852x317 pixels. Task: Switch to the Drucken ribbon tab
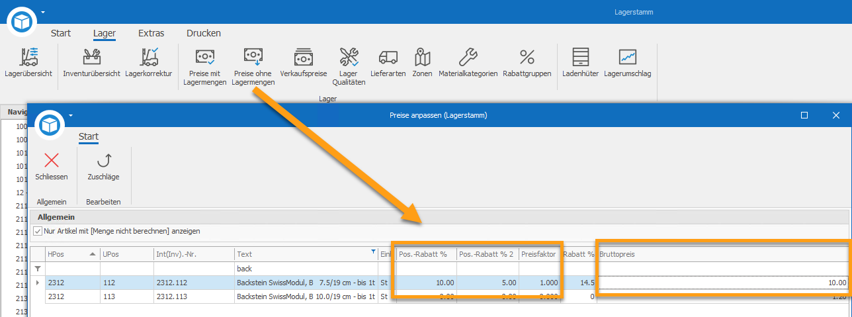click(204, 33)
